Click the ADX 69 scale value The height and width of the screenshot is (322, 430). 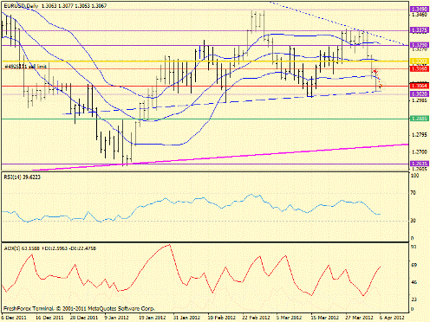click(414, 265)
